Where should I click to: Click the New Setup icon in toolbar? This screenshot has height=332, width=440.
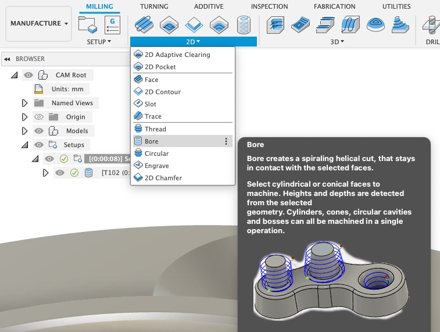click(88, 24)
